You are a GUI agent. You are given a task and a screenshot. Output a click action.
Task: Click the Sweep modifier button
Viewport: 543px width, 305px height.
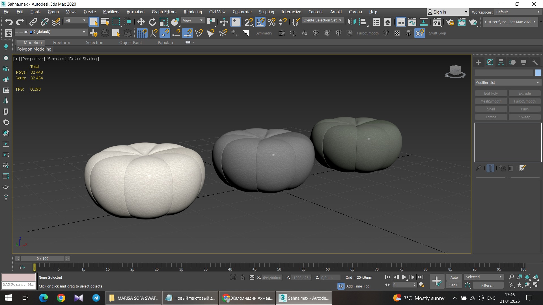pos(524,117)
